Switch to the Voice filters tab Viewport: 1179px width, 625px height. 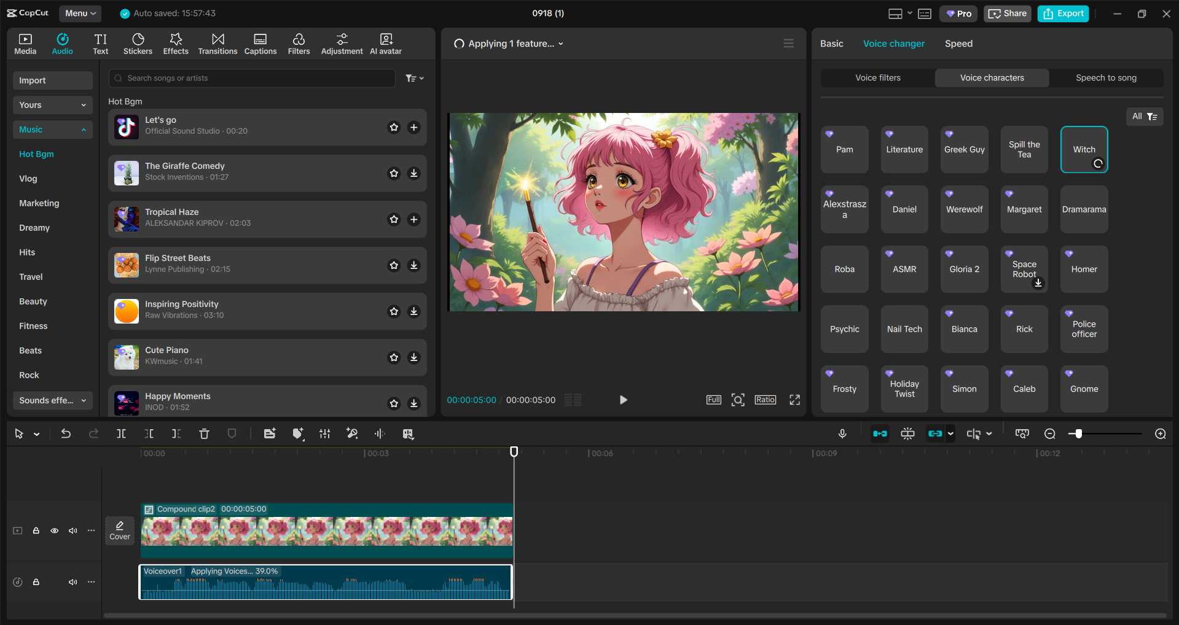877,77
